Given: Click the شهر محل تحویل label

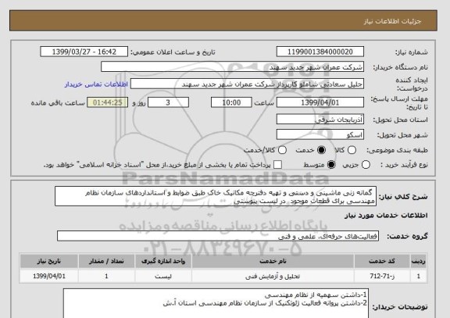Looking at the screenshot, I should (402, 135).
